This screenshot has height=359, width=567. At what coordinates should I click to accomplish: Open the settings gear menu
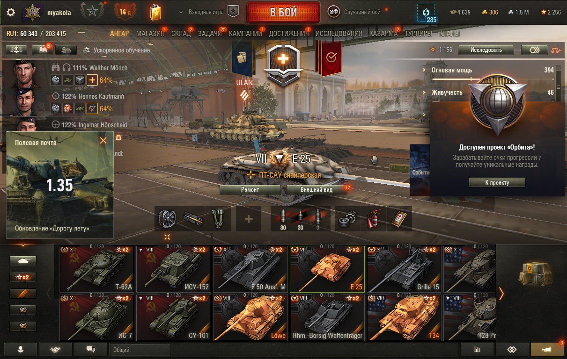(10, 13)
